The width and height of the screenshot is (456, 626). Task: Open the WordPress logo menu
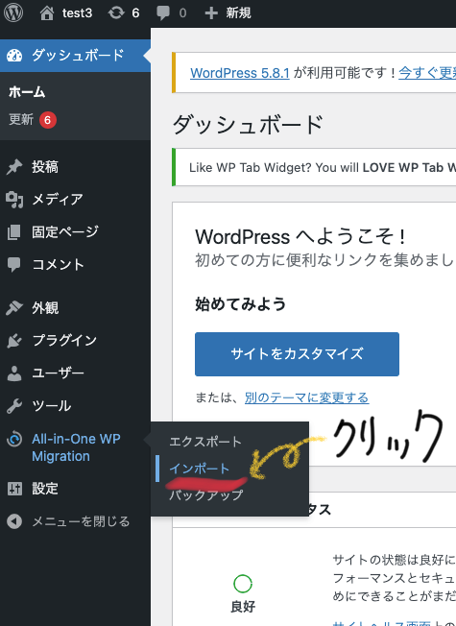point(13,12)
